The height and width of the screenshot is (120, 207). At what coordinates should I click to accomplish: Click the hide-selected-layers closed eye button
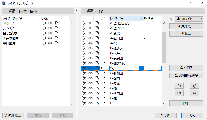195,93
